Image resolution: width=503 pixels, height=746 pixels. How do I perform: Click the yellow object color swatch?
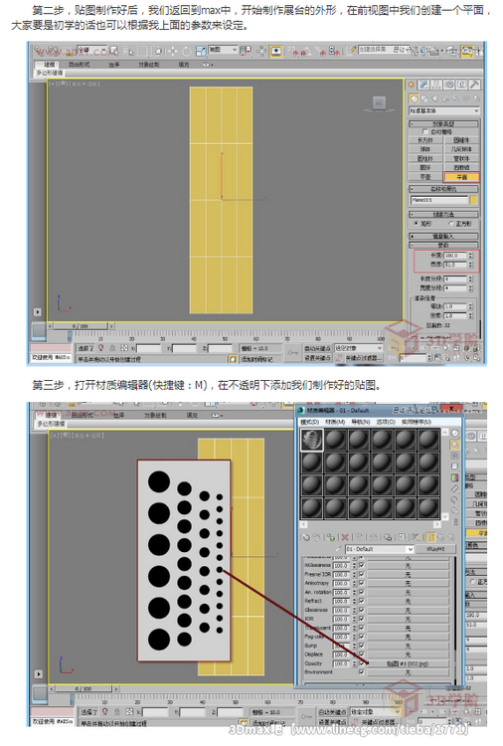[x=473, y=200]
